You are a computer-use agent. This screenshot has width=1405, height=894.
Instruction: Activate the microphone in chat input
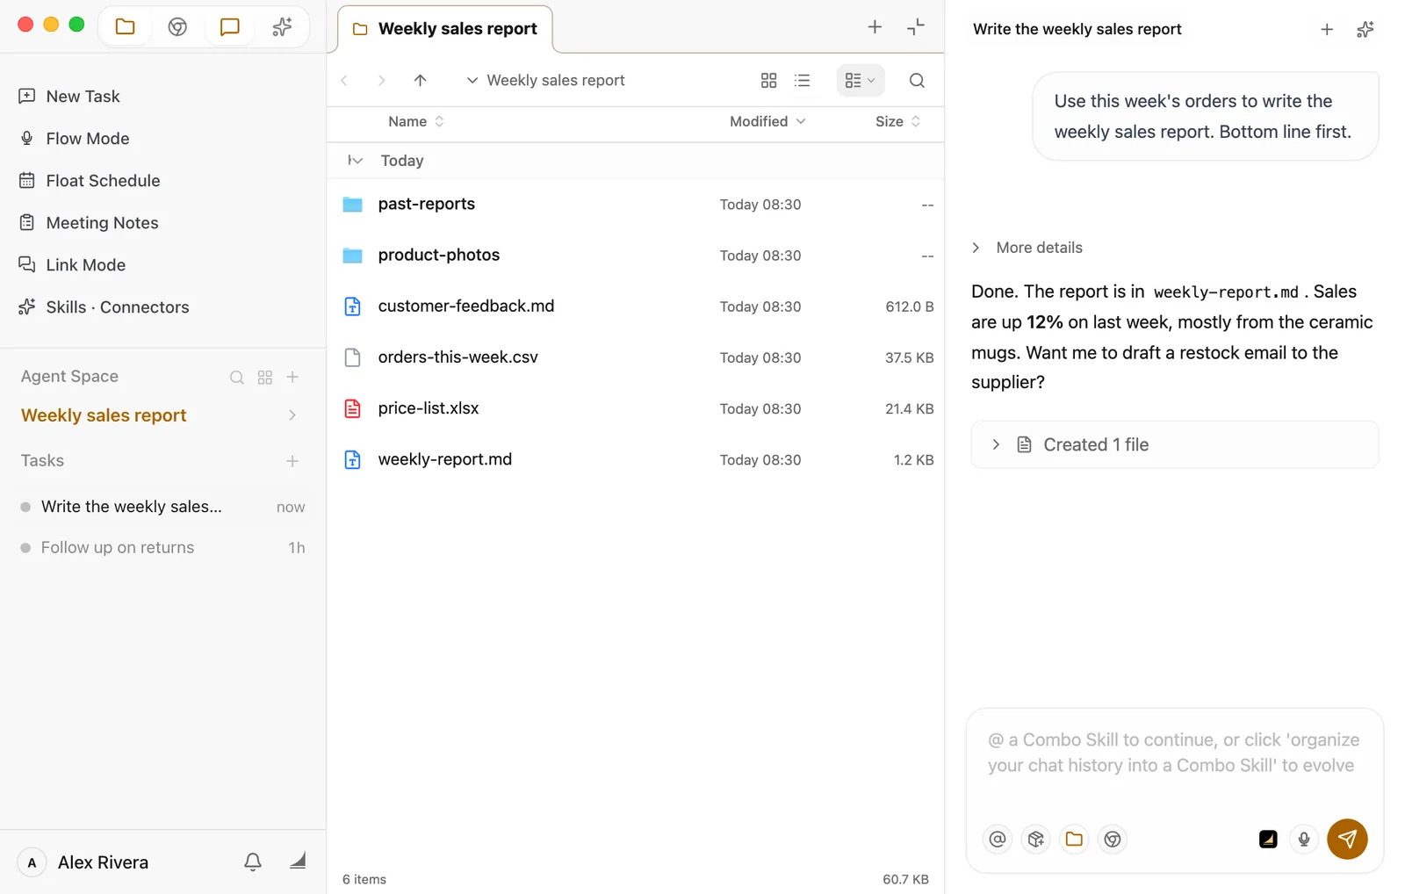point(1304,839)
